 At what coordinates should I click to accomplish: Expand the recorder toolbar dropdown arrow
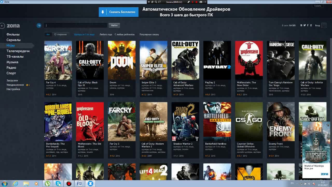(149, 2)
